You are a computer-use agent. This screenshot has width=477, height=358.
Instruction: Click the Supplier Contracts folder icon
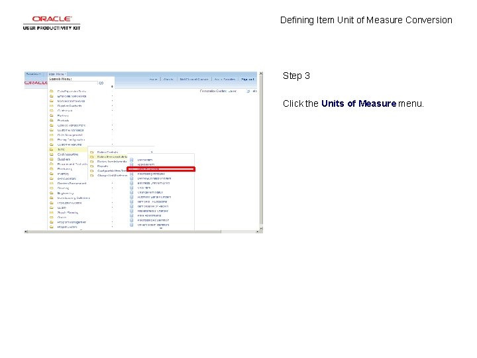[x=52, y=105]
